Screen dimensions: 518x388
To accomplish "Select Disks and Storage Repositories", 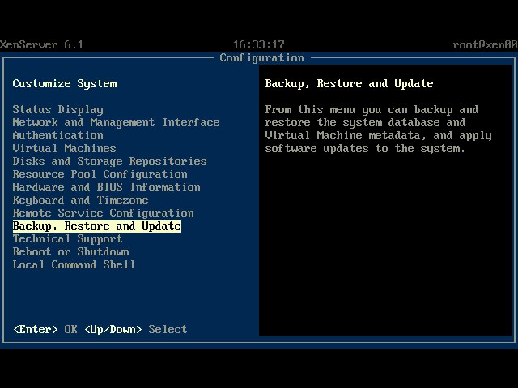I will 110,161.
